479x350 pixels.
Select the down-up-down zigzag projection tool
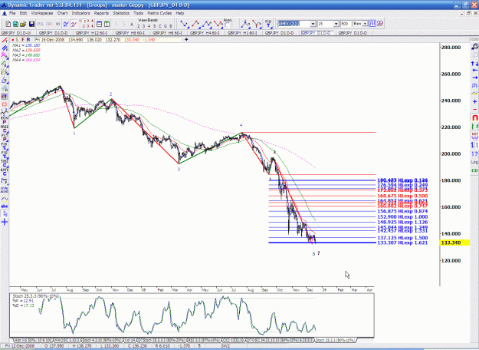point(218,24)
